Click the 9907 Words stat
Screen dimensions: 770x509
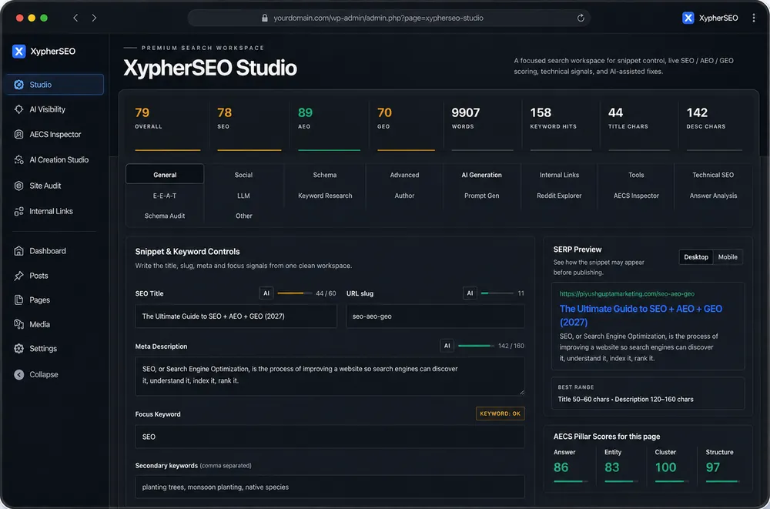[482, 126]
